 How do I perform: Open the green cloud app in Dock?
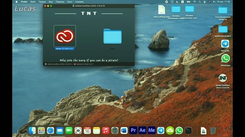[170, 131]
